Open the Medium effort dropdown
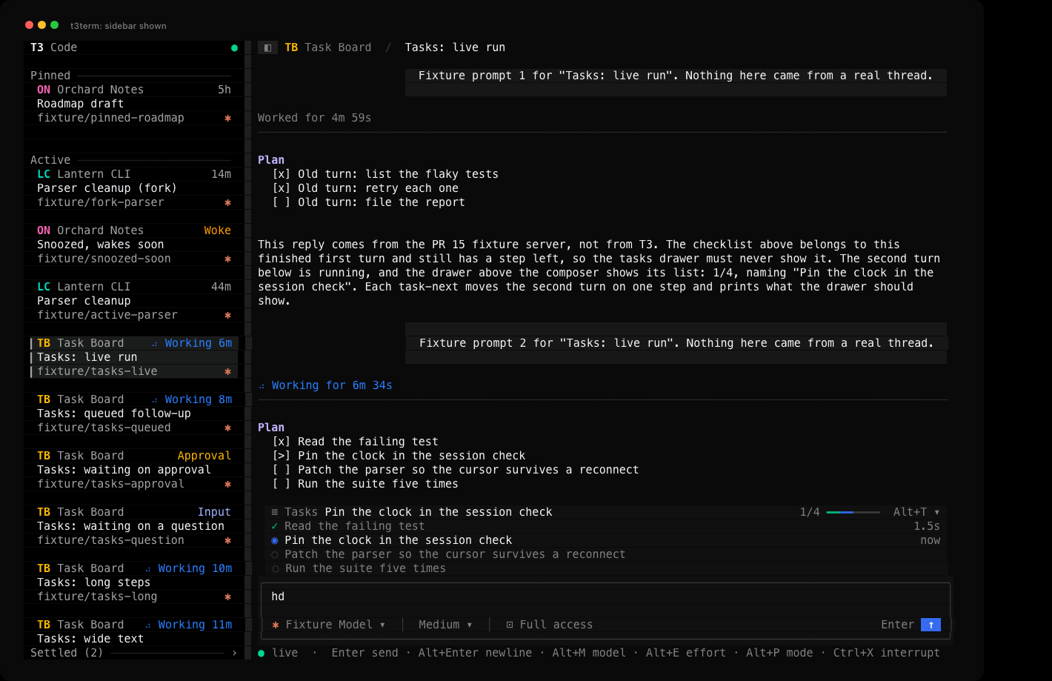The height and width of the screenshot is (681, 1052). [x=445, y=625]
